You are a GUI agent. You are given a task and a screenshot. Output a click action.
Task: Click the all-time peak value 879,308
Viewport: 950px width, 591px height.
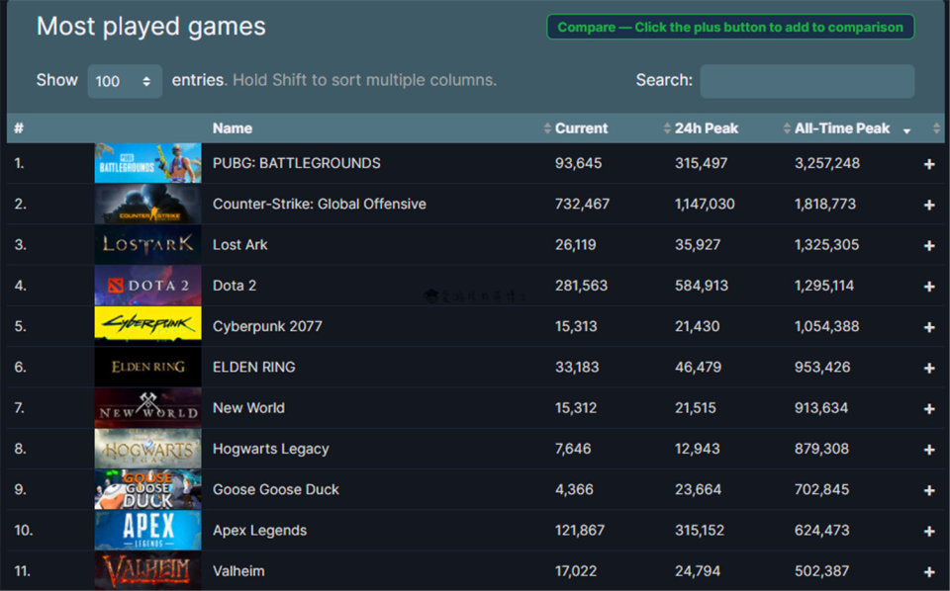coord(821,449)
